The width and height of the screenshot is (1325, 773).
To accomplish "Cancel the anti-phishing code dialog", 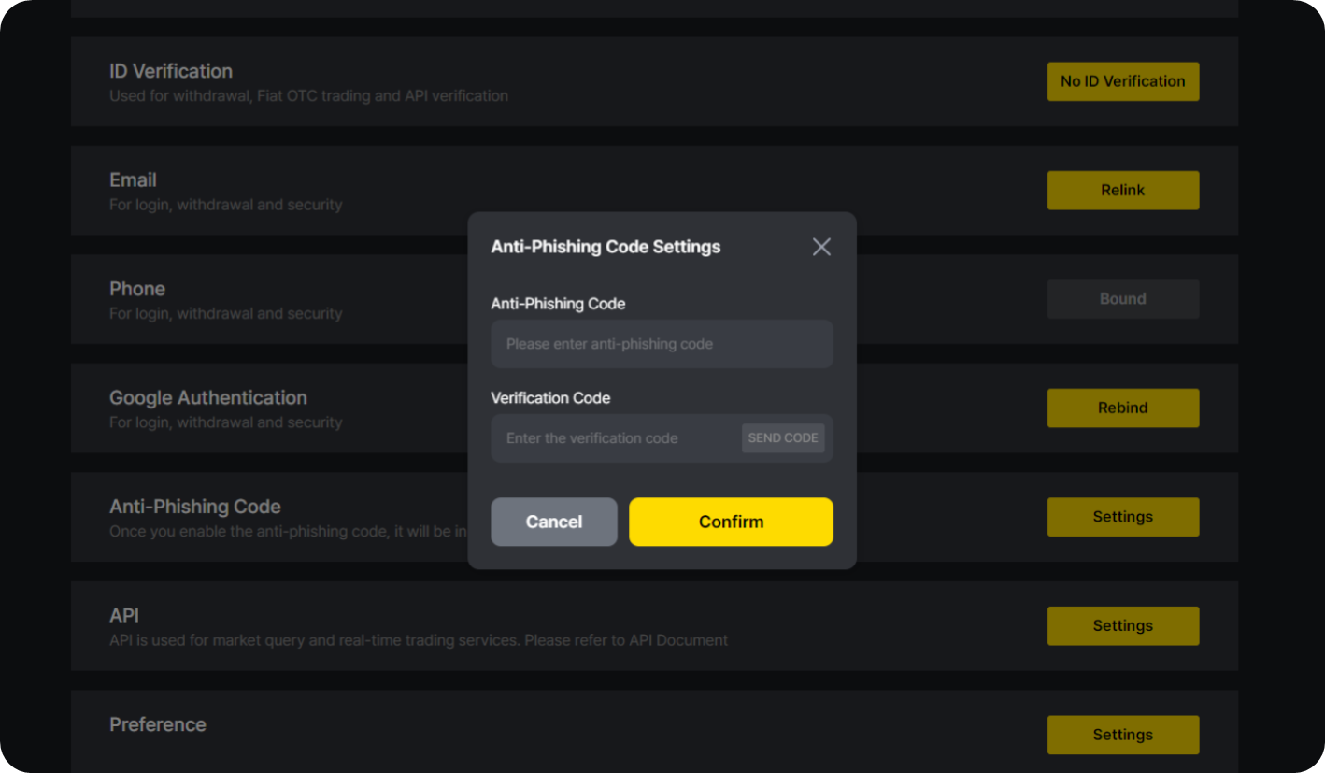I will (x=554, y=522).
